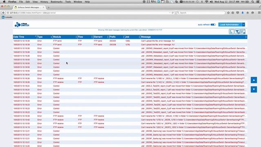Click the Pocket icon in Firefox toolbar
261x147 pixels.
[x=237, y=13]
